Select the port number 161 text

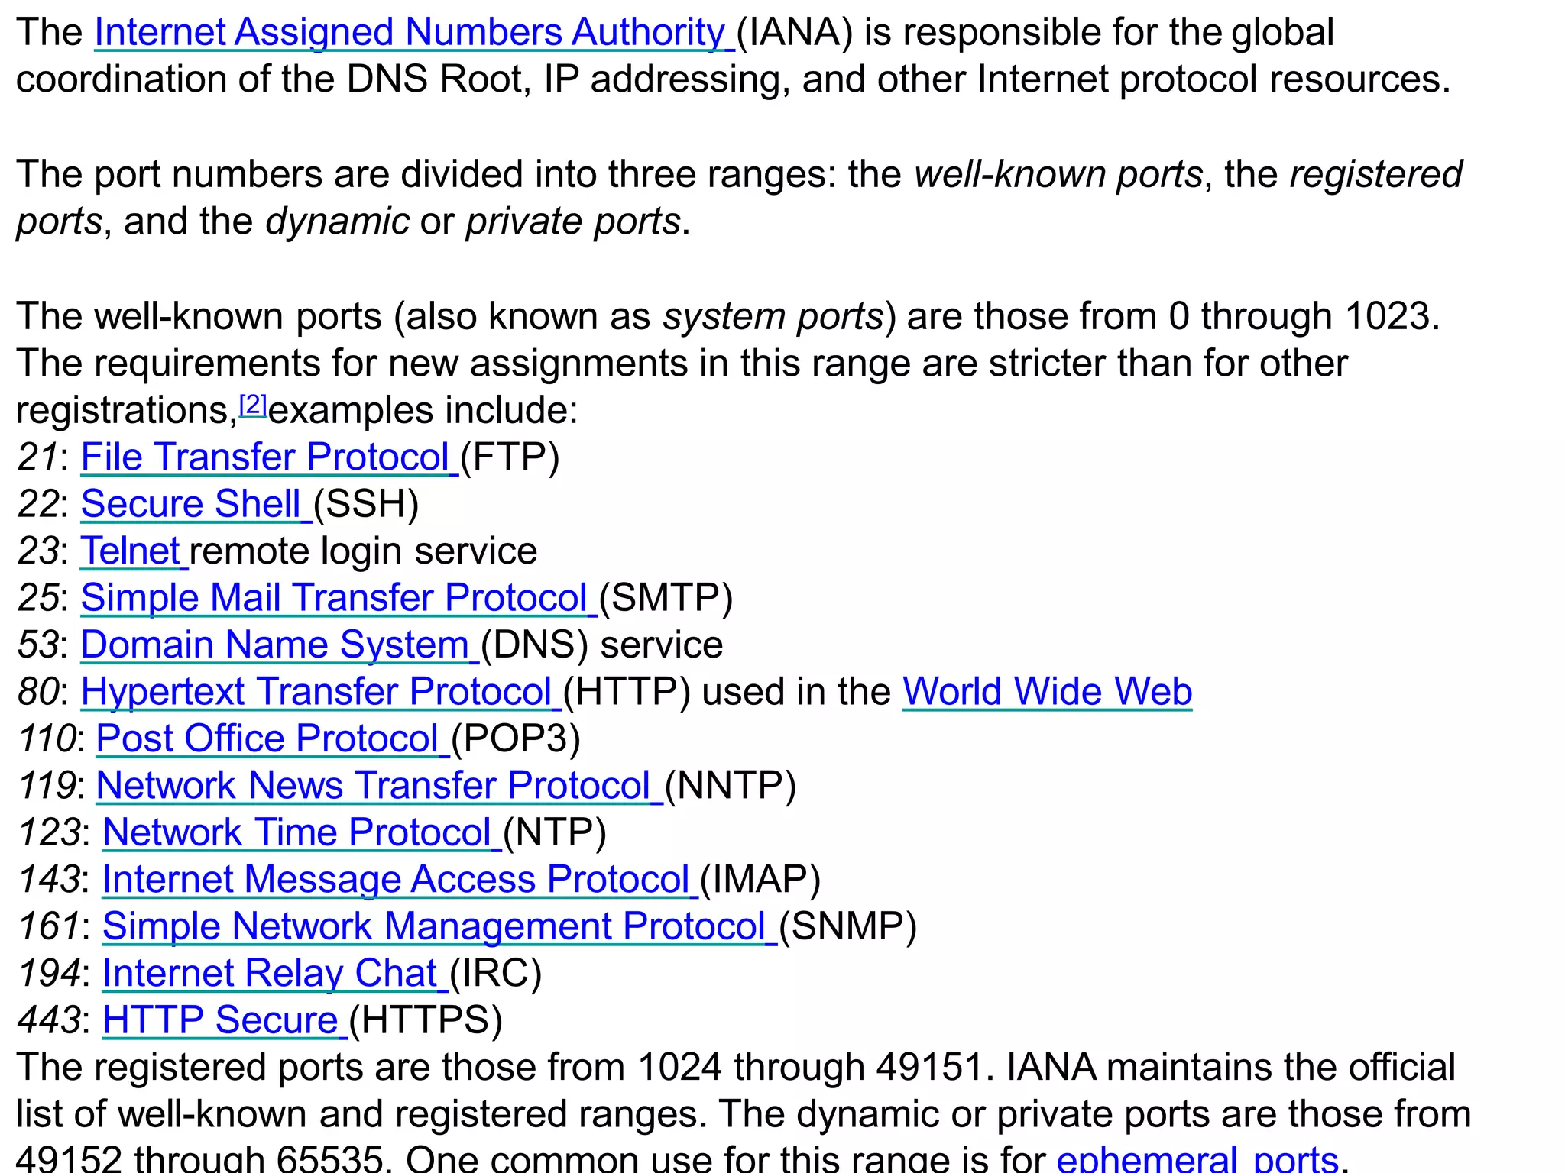click(x=49, y=926)
